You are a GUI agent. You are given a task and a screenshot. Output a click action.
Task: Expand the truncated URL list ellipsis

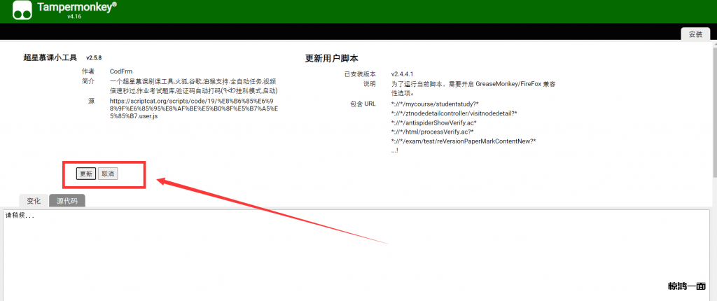point(395,150)
